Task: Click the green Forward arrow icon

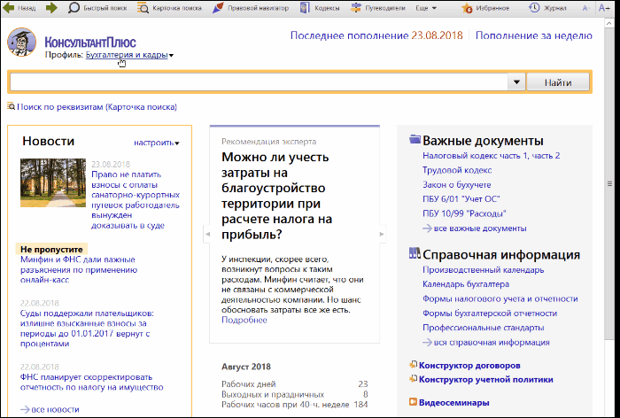Action: pyautogui.click(x=51, y=7)
